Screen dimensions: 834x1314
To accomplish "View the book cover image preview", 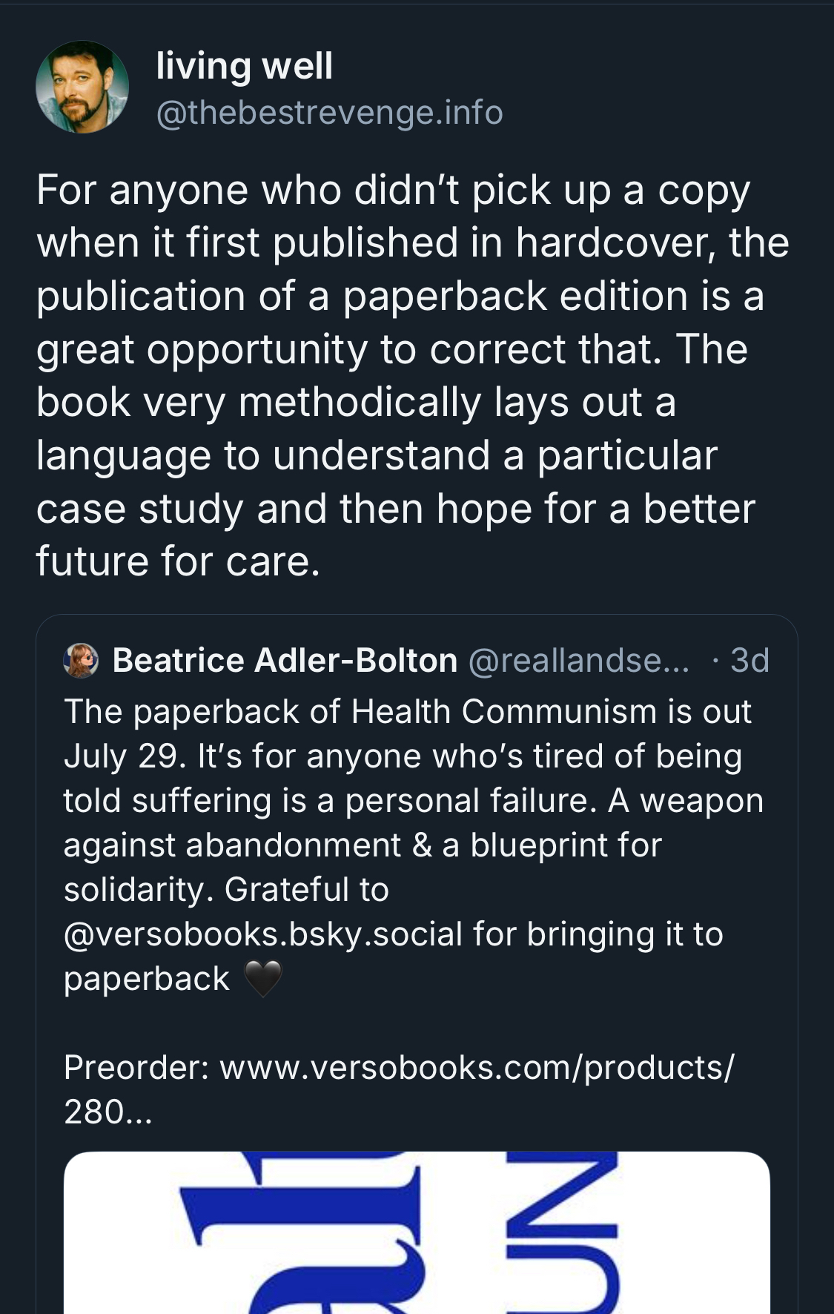I will pos(417,1231).
